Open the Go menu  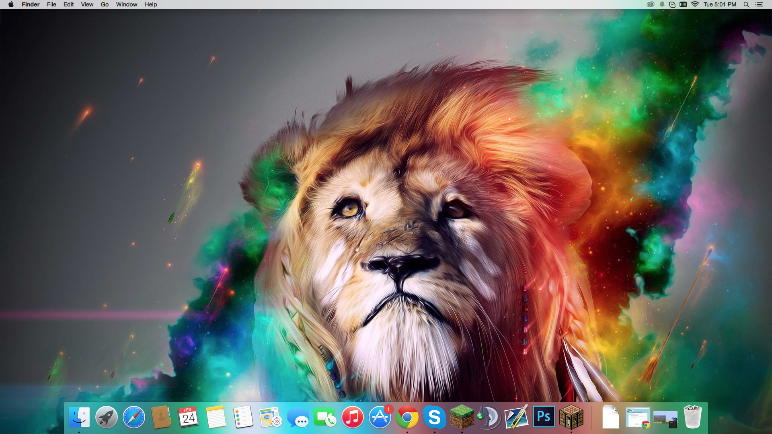pos(105,4)
